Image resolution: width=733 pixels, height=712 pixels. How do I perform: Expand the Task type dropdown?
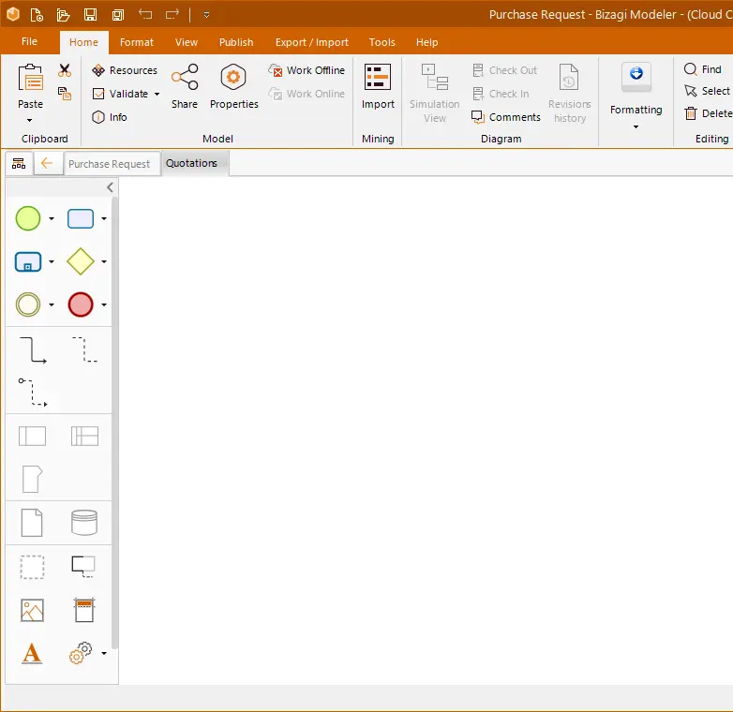(104, 218)
